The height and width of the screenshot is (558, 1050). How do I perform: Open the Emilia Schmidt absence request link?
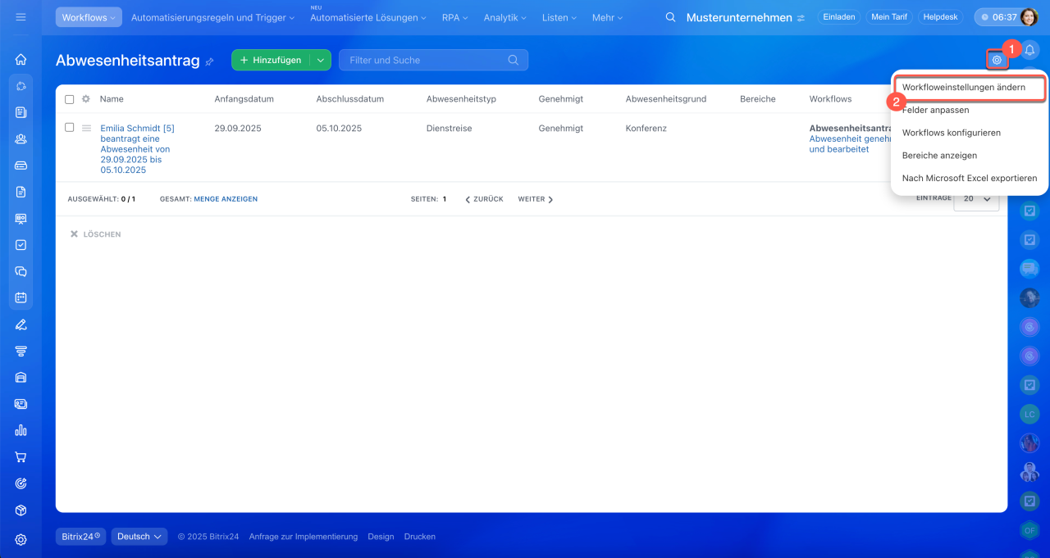tap(136, 149)
